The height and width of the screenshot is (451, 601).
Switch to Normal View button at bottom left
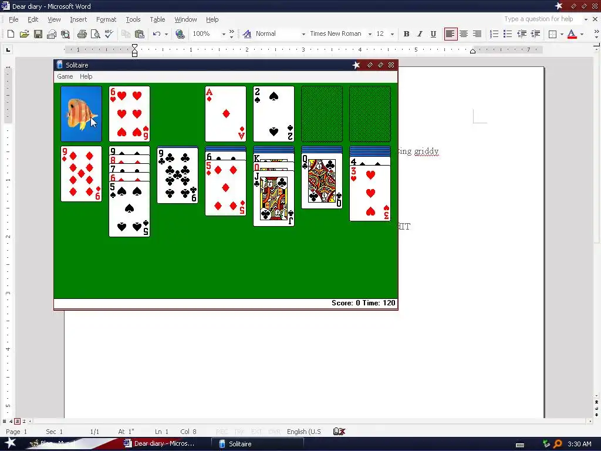pos(5,421)
